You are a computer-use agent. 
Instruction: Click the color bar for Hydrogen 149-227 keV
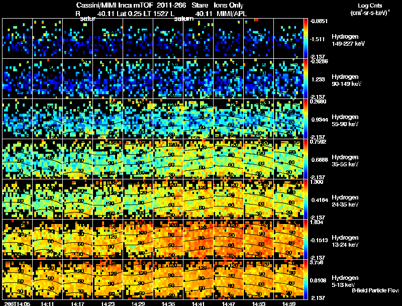[x=306, y=39]
